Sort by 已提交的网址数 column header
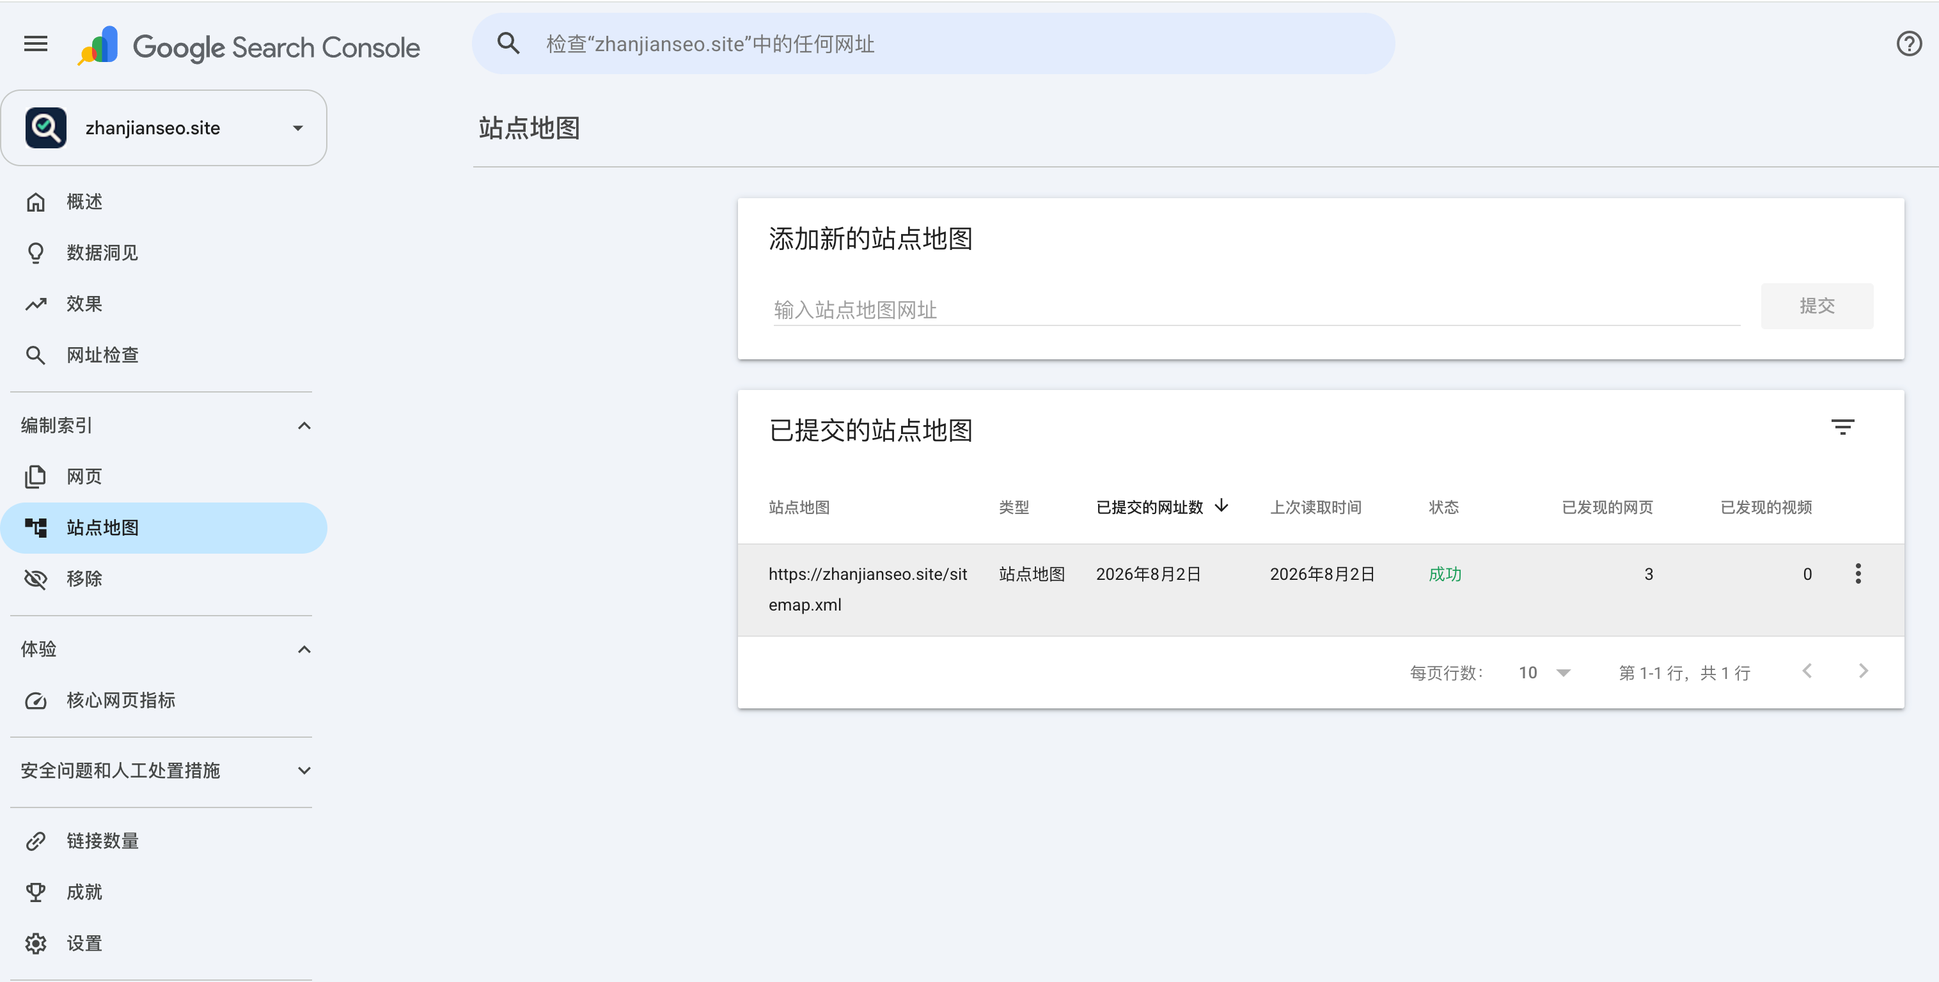Image resolution: width=1939 pixels, height=982 pixels. pos(1149,507)
